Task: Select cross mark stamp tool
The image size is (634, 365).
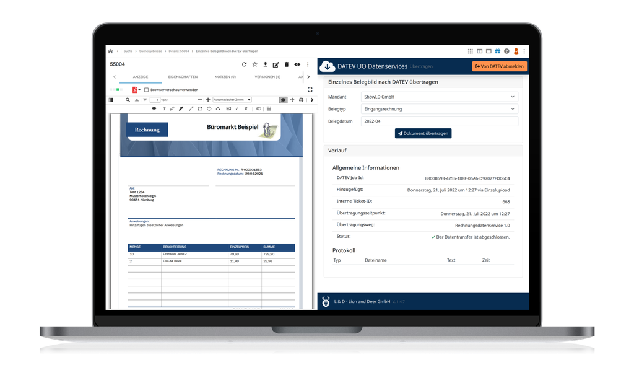Action: click(246, 109)
